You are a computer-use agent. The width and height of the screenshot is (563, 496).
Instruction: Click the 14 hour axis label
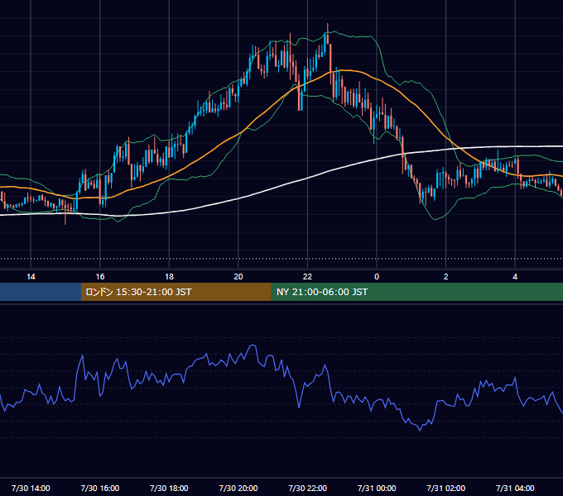point(31,277)
